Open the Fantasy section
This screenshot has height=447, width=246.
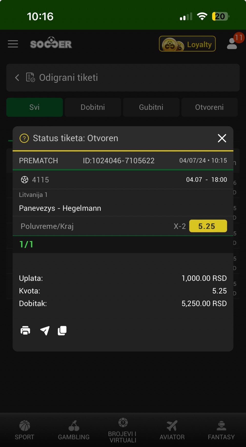point(221,430)
